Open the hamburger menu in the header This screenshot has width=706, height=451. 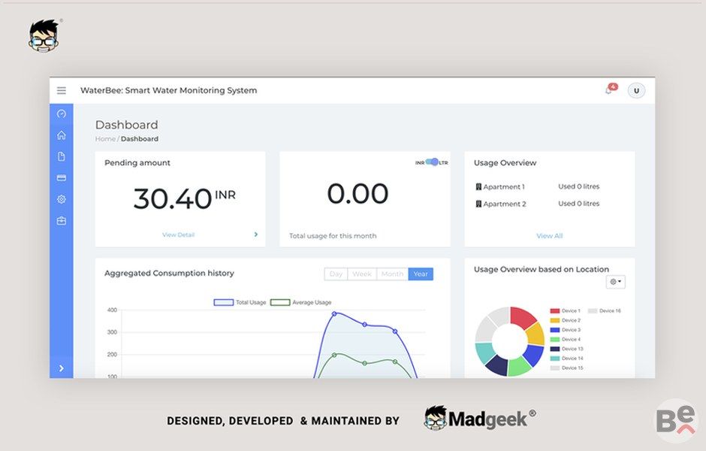[x=62, y=90]
